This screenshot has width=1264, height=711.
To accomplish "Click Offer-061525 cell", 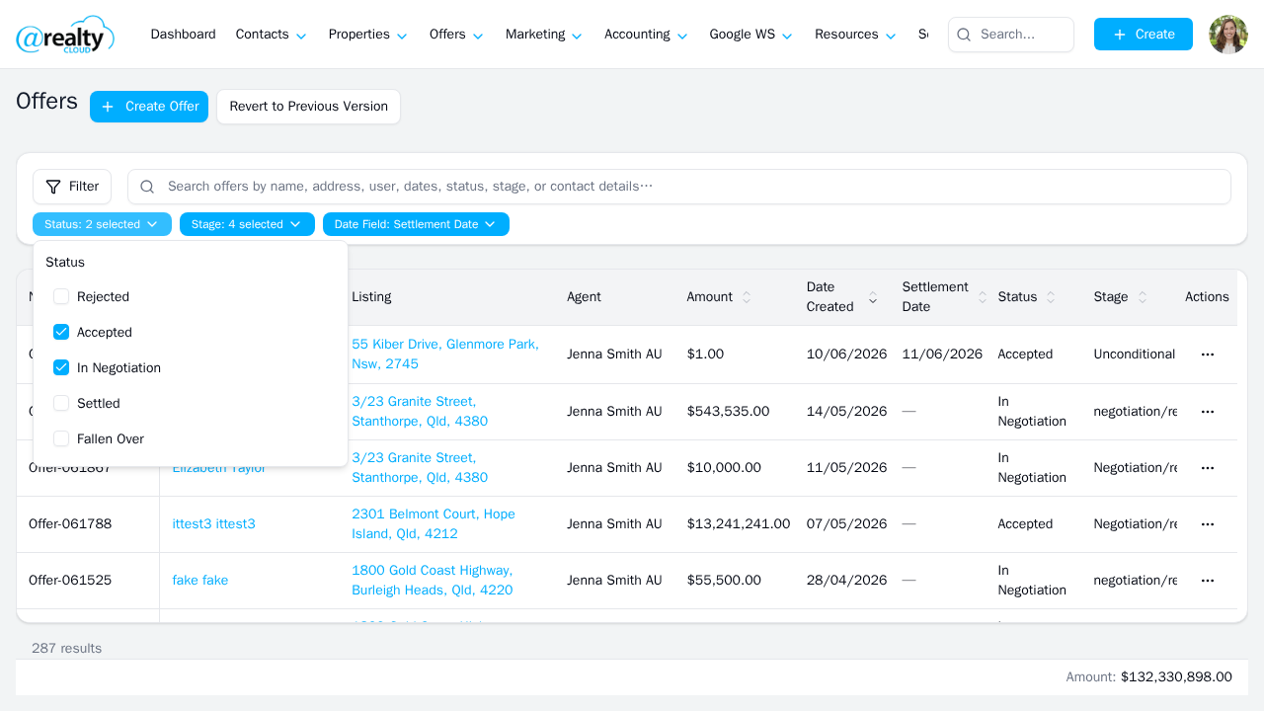I will pyautogui.click(x=70, y=581).
